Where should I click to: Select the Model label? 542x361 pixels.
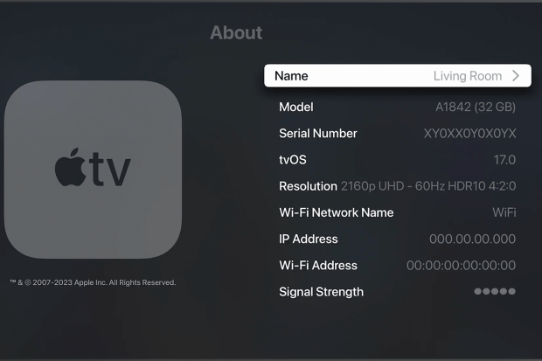point(296,107)
